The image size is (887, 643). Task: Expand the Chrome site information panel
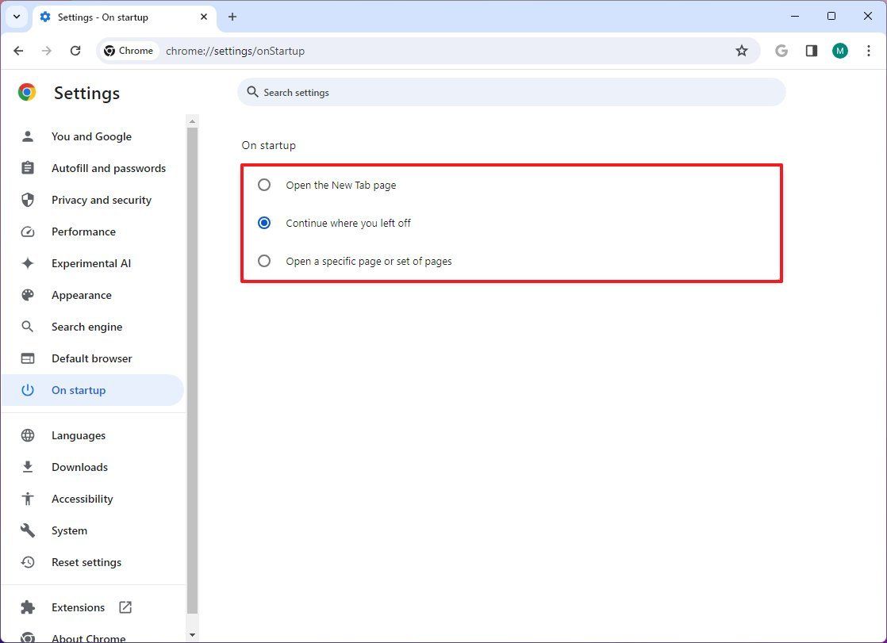tap(128, 50)
